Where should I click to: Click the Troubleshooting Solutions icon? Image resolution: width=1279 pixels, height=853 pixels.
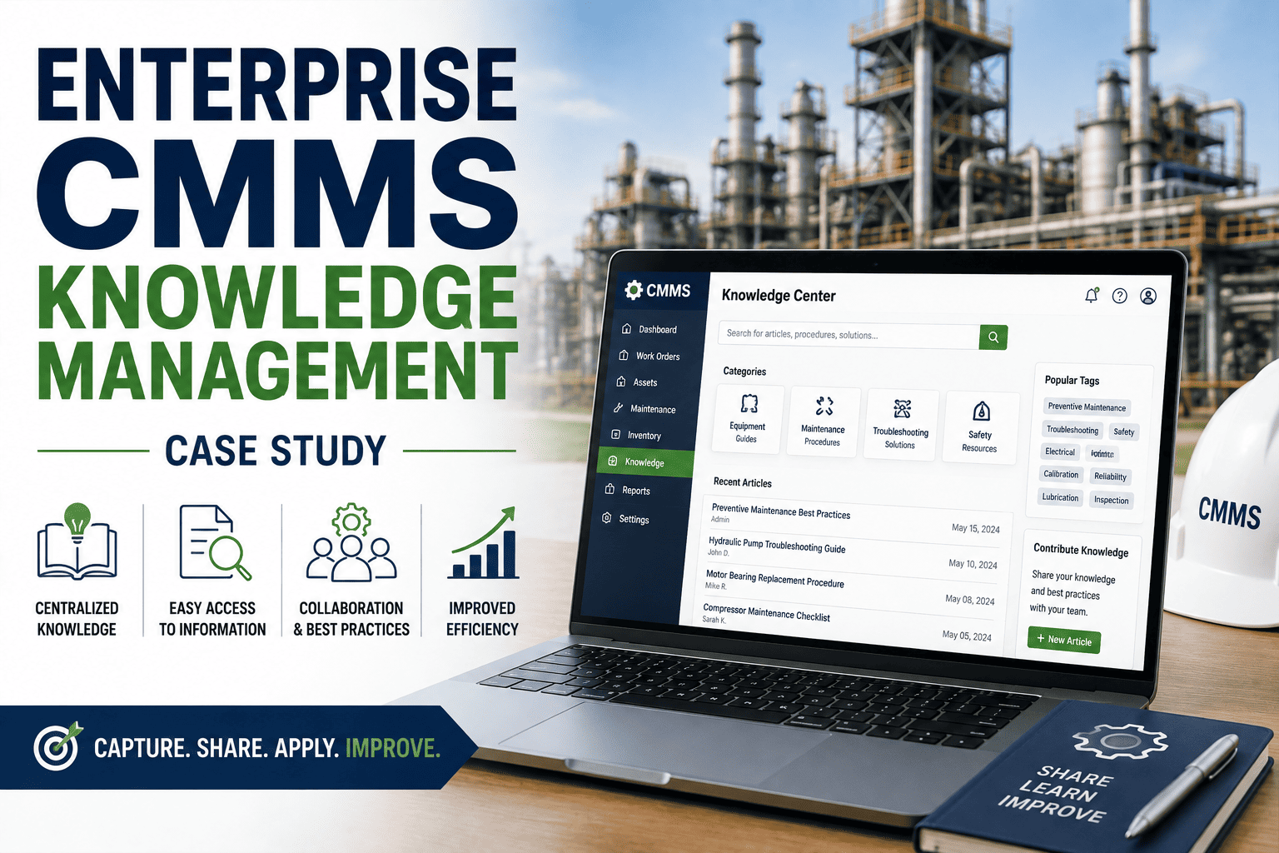pos(902,408)
